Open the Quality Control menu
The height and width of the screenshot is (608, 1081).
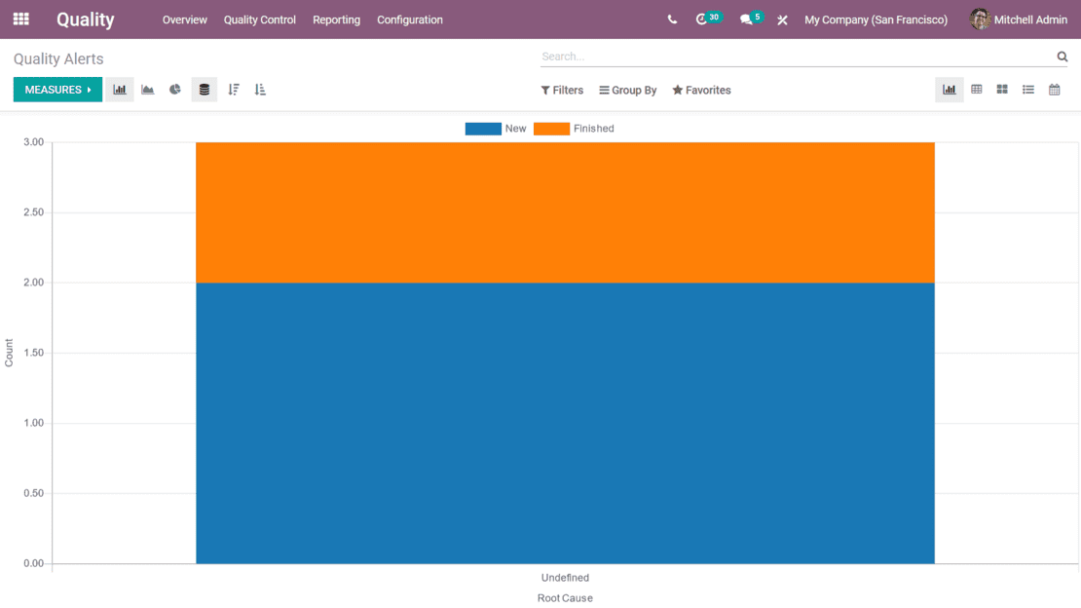259,19
